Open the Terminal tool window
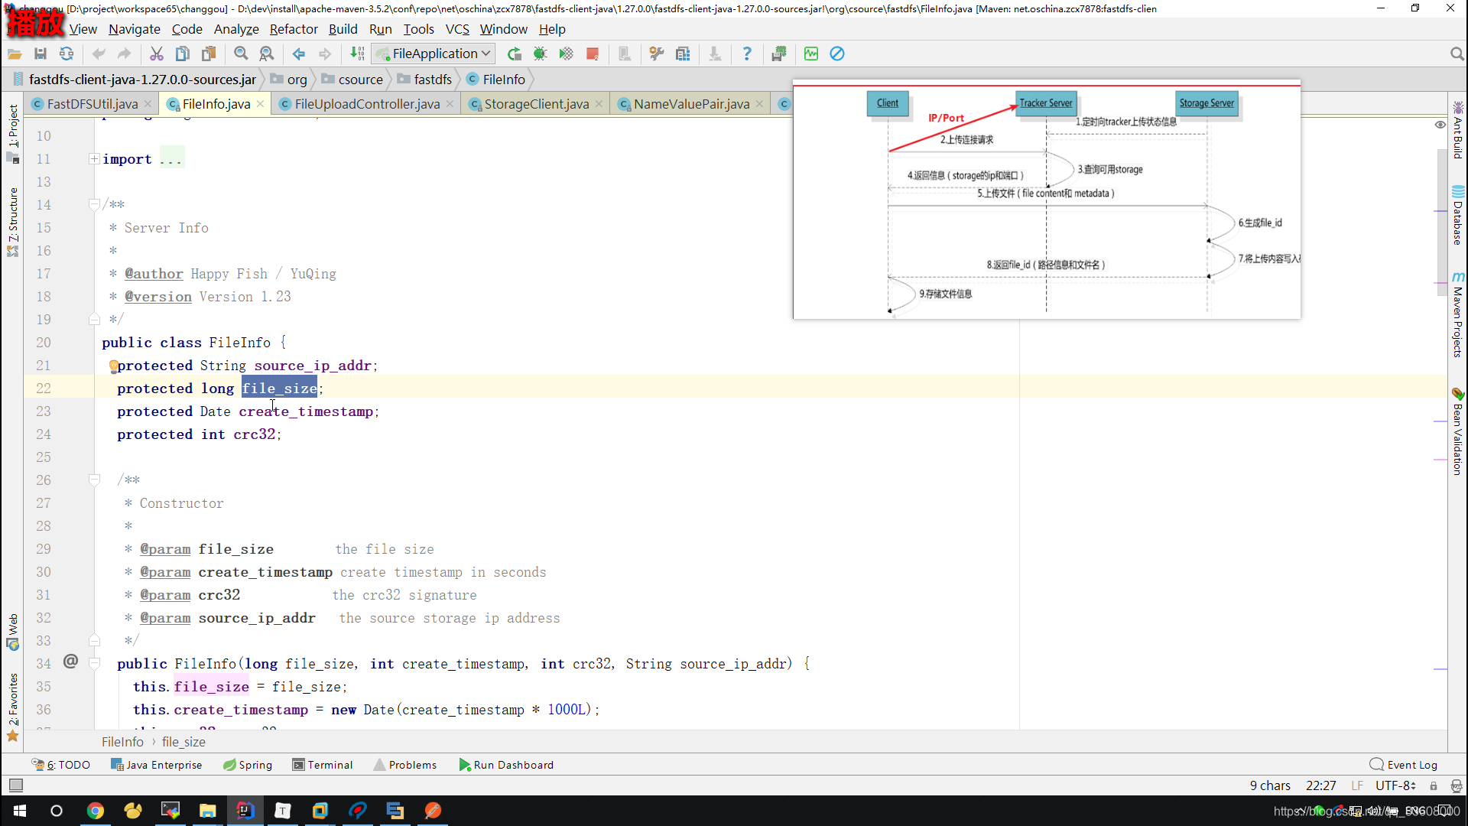 tap(323, 765)
